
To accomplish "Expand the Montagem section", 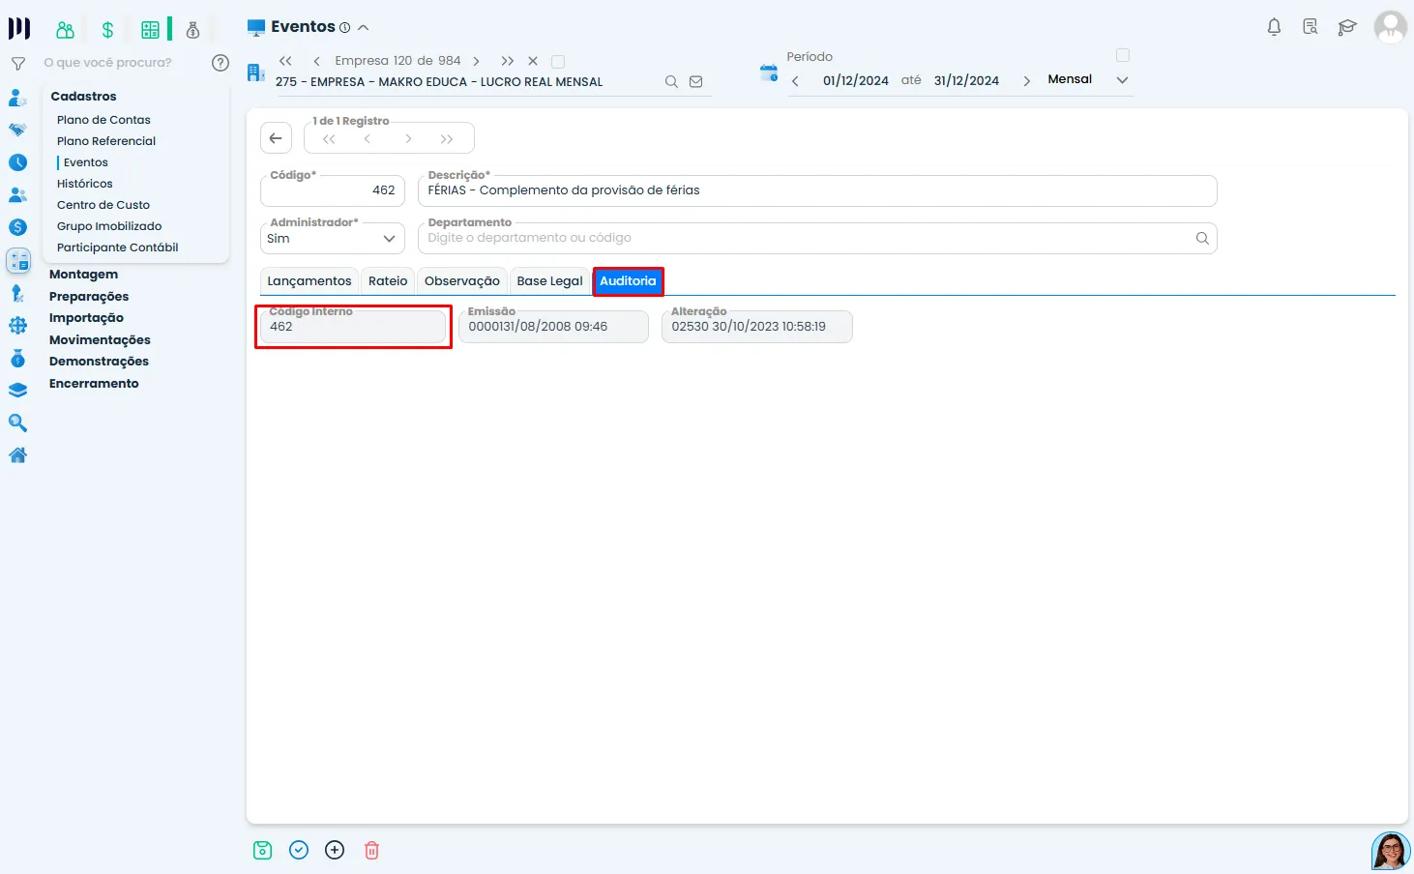I will (x=83, y=275).
